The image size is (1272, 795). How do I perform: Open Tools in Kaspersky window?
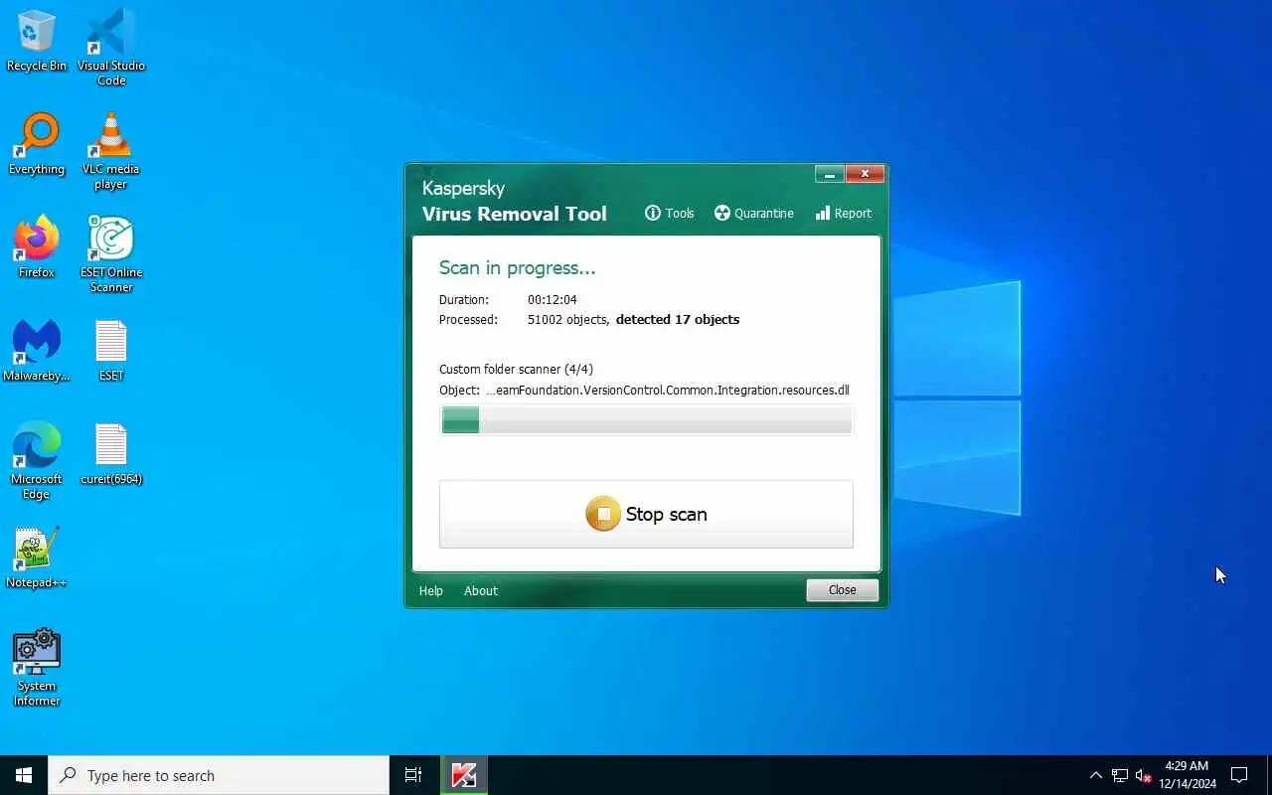670,213
